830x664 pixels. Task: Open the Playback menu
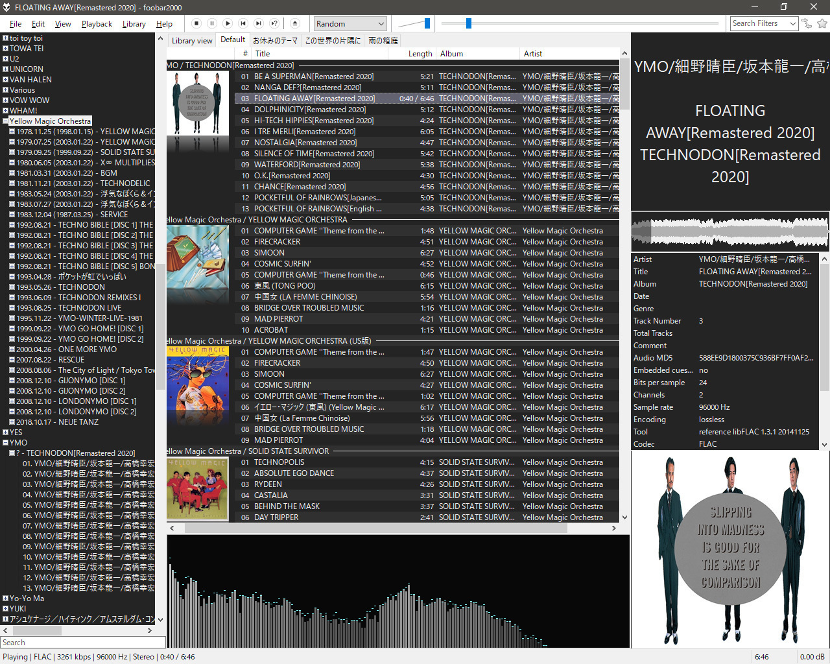pos(96,23)
